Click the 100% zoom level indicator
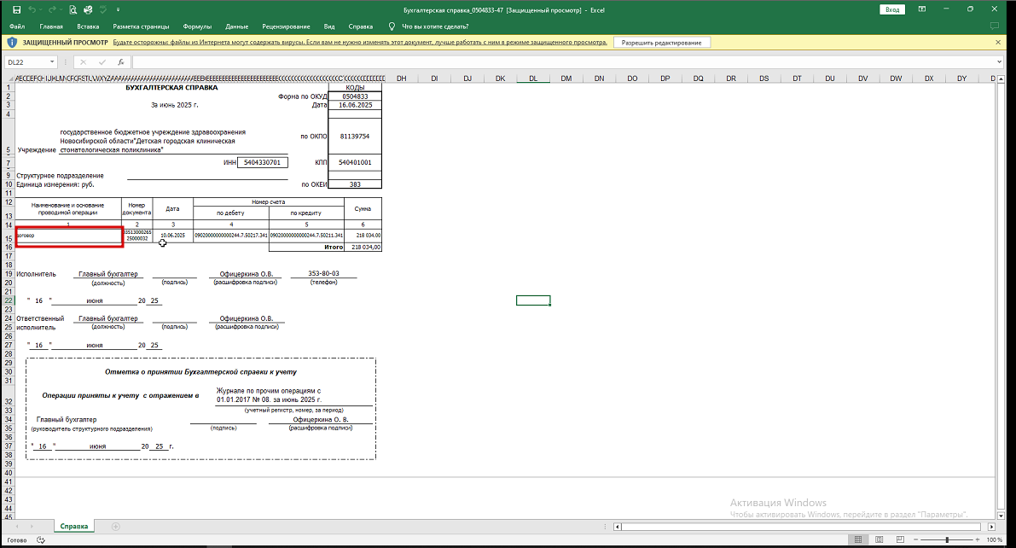1016x548 pixels. (994, 539)
